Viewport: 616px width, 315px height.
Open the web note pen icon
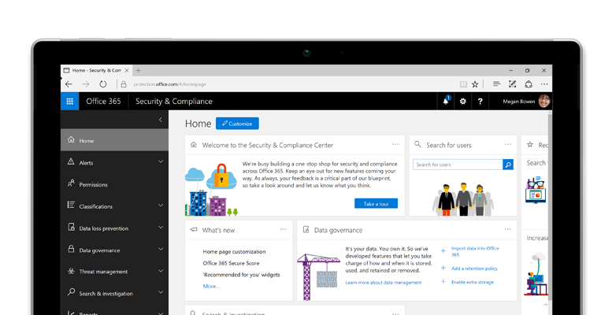click(512, 84)
